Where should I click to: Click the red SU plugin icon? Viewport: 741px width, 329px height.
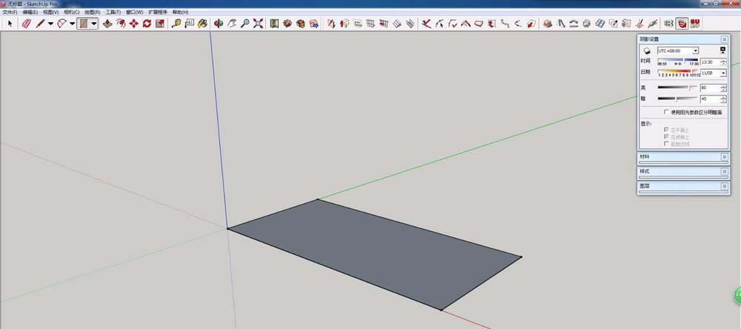click(x=695, y=24)
